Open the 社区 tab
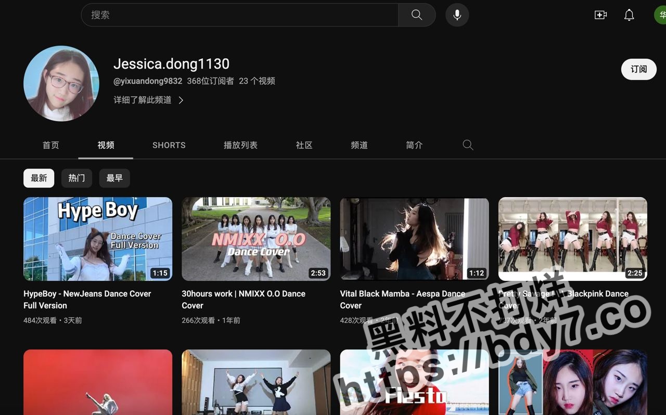 pyautogui.click(x=304, y=145)
